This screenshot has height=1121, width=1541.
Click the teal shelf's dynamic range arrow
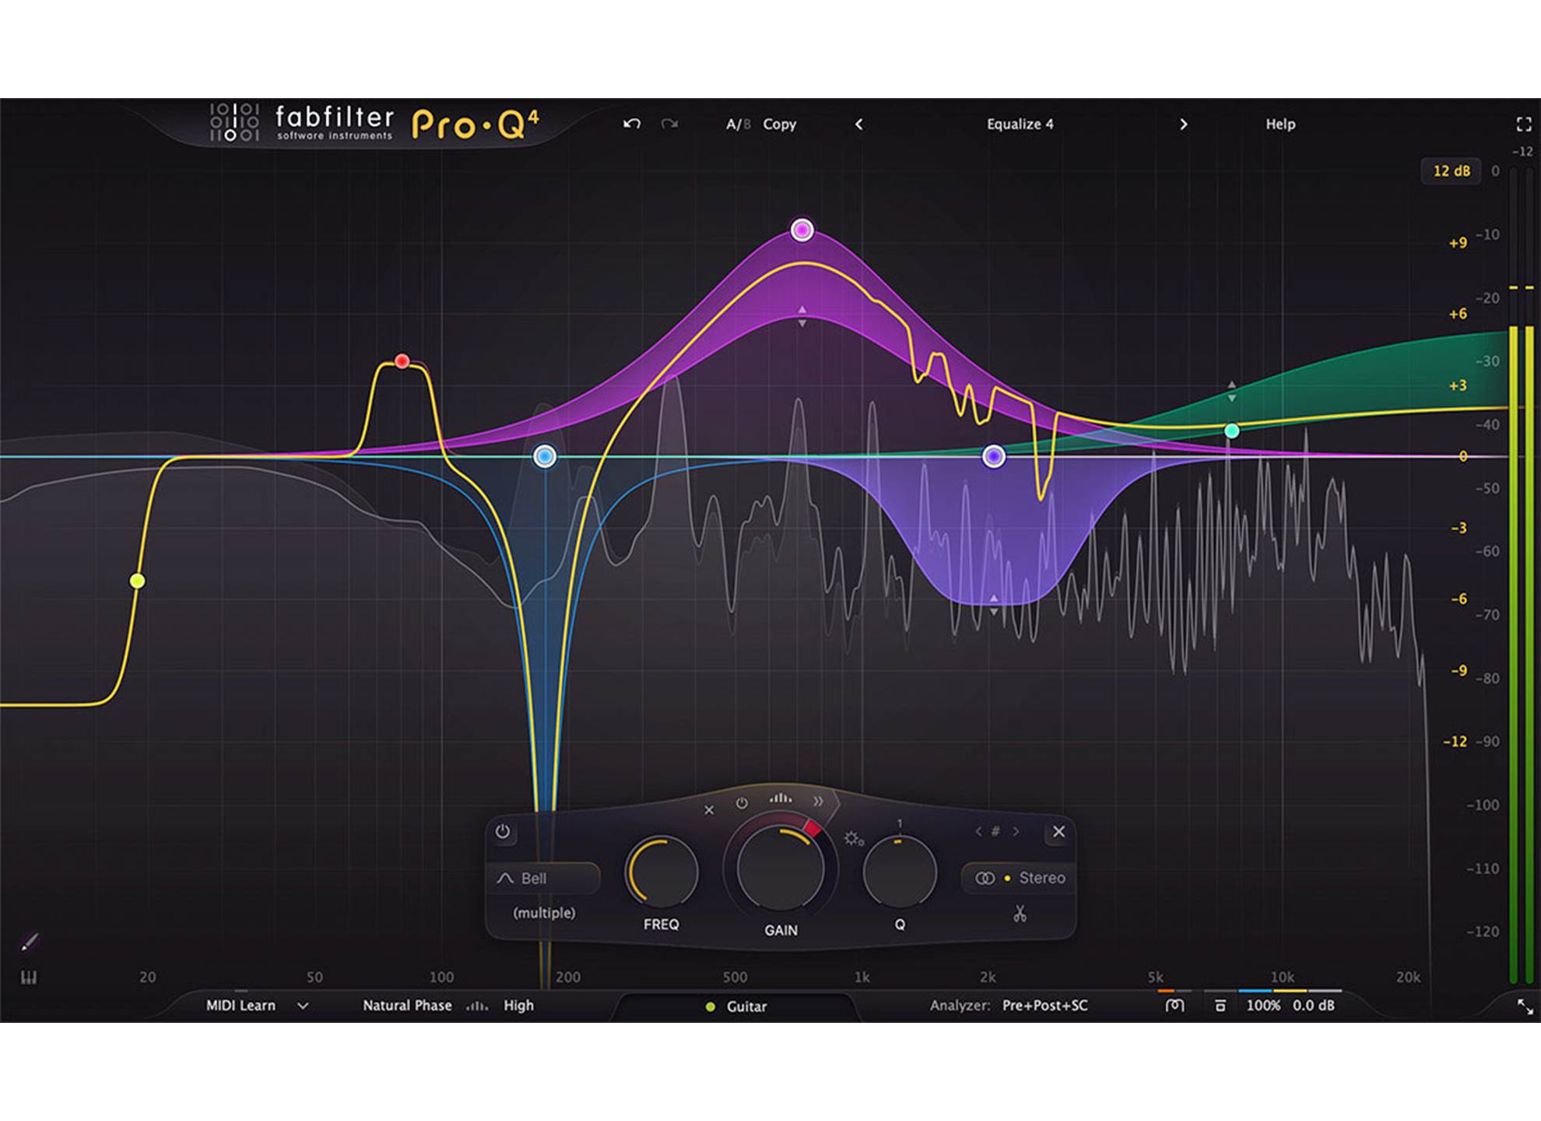(1231, 392)
